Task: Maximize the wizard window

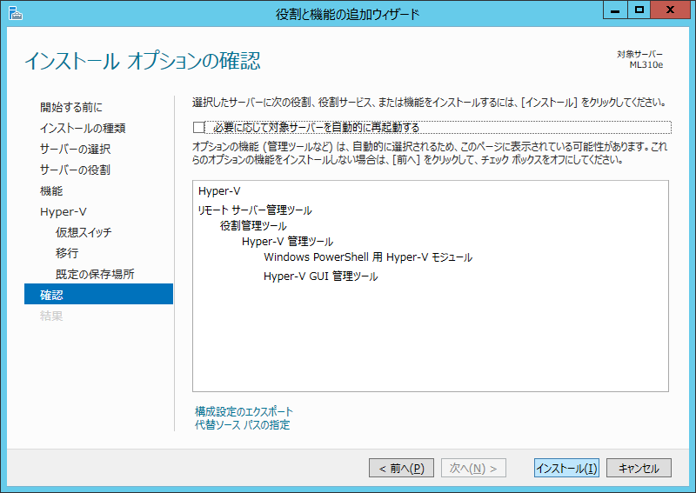Action: 639,10
